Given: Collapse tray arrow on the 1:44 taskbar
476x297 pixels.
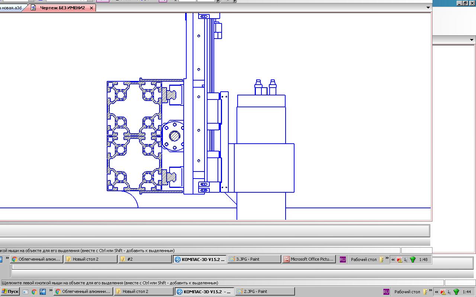Looking at the screenshot, I should pyautogui.click(x=437, y=292).
